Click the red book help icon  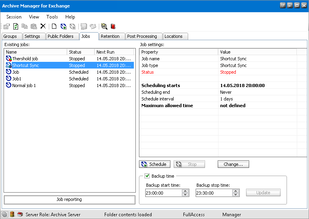pos(113,26)
